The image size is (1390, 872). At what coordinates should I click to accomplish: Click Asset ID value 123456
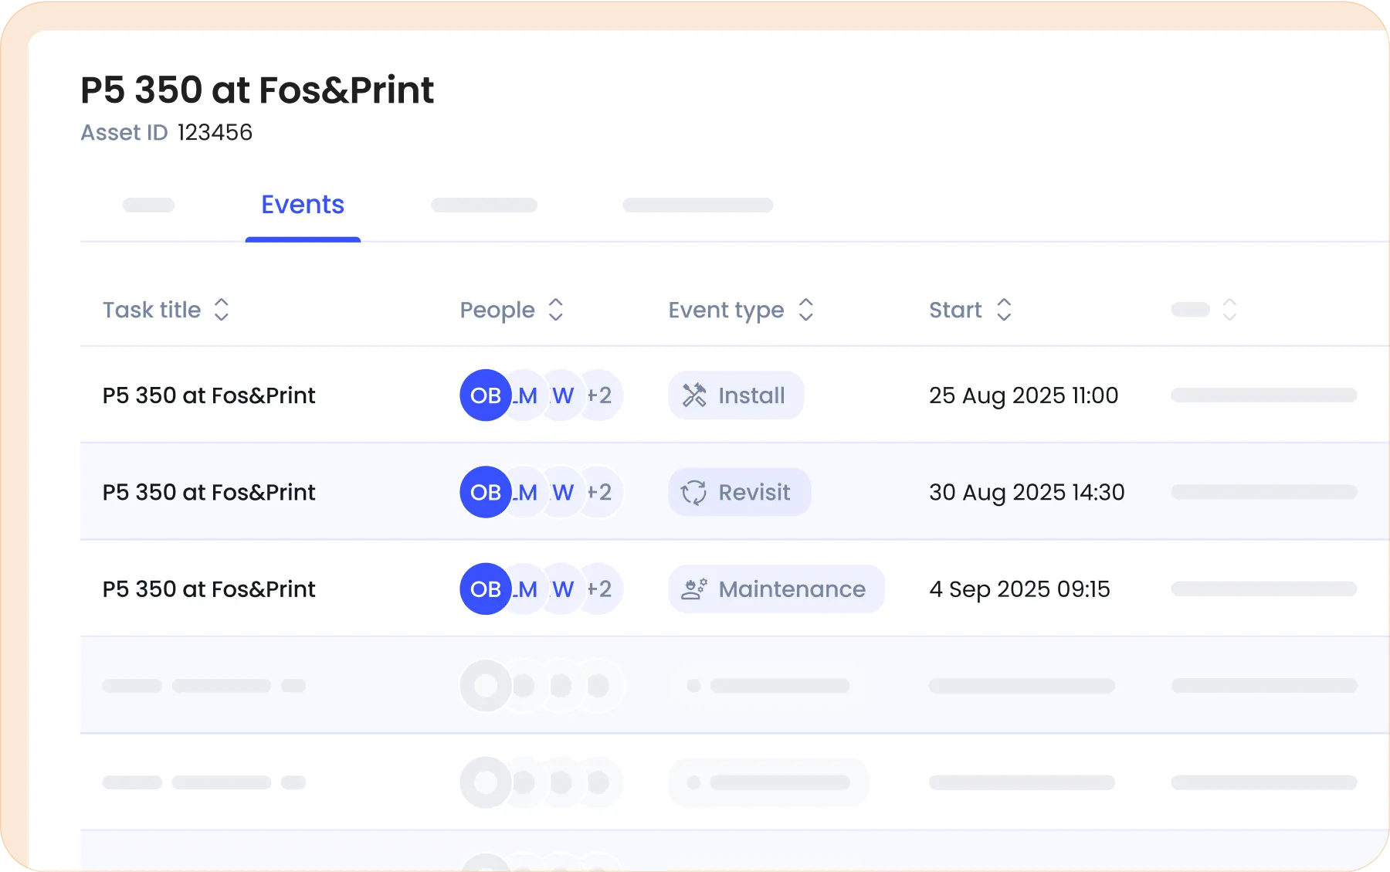(215, 133)
